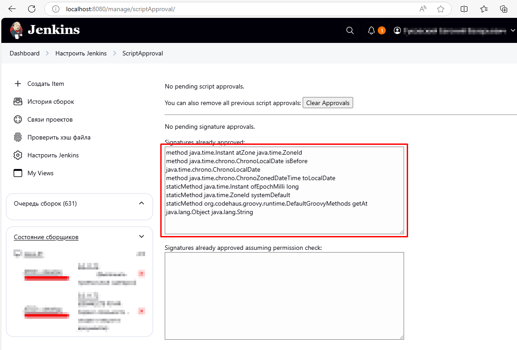The width and height of the screenshot is (517, 350).
Task: Open My Views in sidebar
Action: [x=40, y=173]
